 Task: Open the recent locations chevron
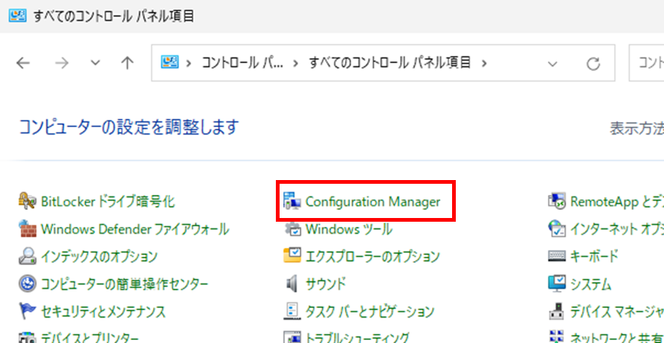(96, 63)
